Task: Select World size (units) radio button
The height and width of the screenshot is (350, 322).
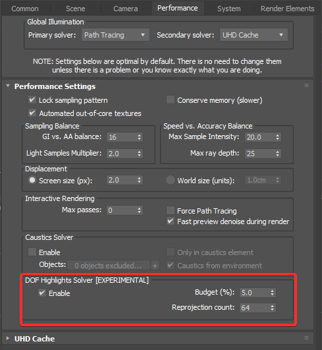Action: coord(171,180)
